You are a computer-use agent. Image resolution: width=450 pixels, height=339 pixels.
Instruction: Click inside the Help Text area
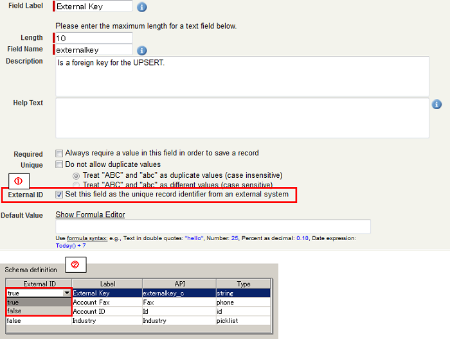pos(242,117)
